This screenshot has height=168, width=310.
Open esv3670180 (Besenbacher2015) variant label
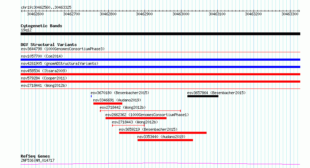(x=120, y=93)
